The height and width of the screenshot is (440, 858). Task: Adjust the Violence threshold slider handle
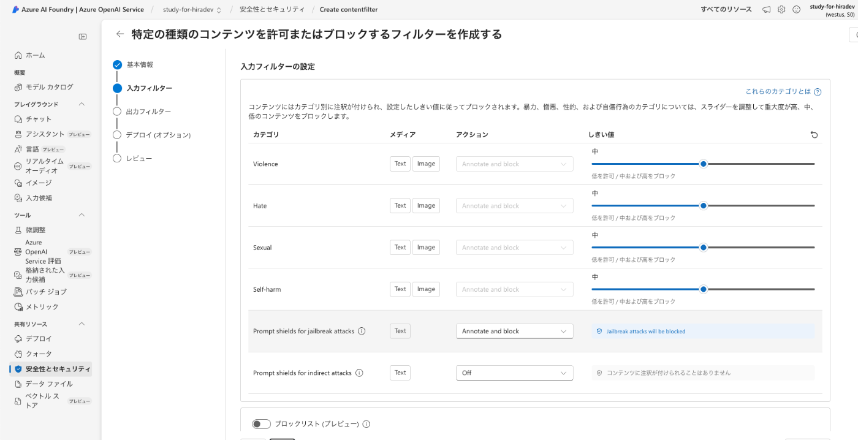(x=704, y=164)
